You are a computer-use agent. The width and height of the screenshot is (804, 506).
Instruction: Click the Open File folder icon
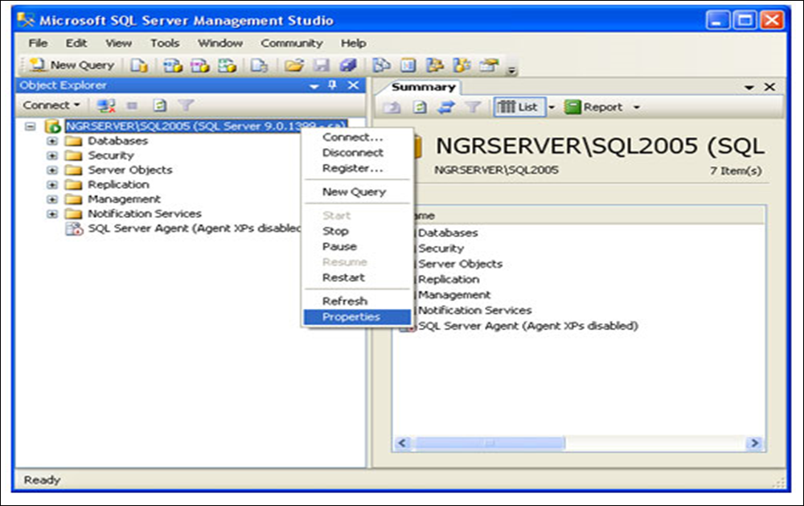pos(294,65)
